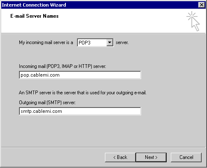Expand the incoming server type dropdown arrow
The image size is (207, 168).
pos(109,42)
